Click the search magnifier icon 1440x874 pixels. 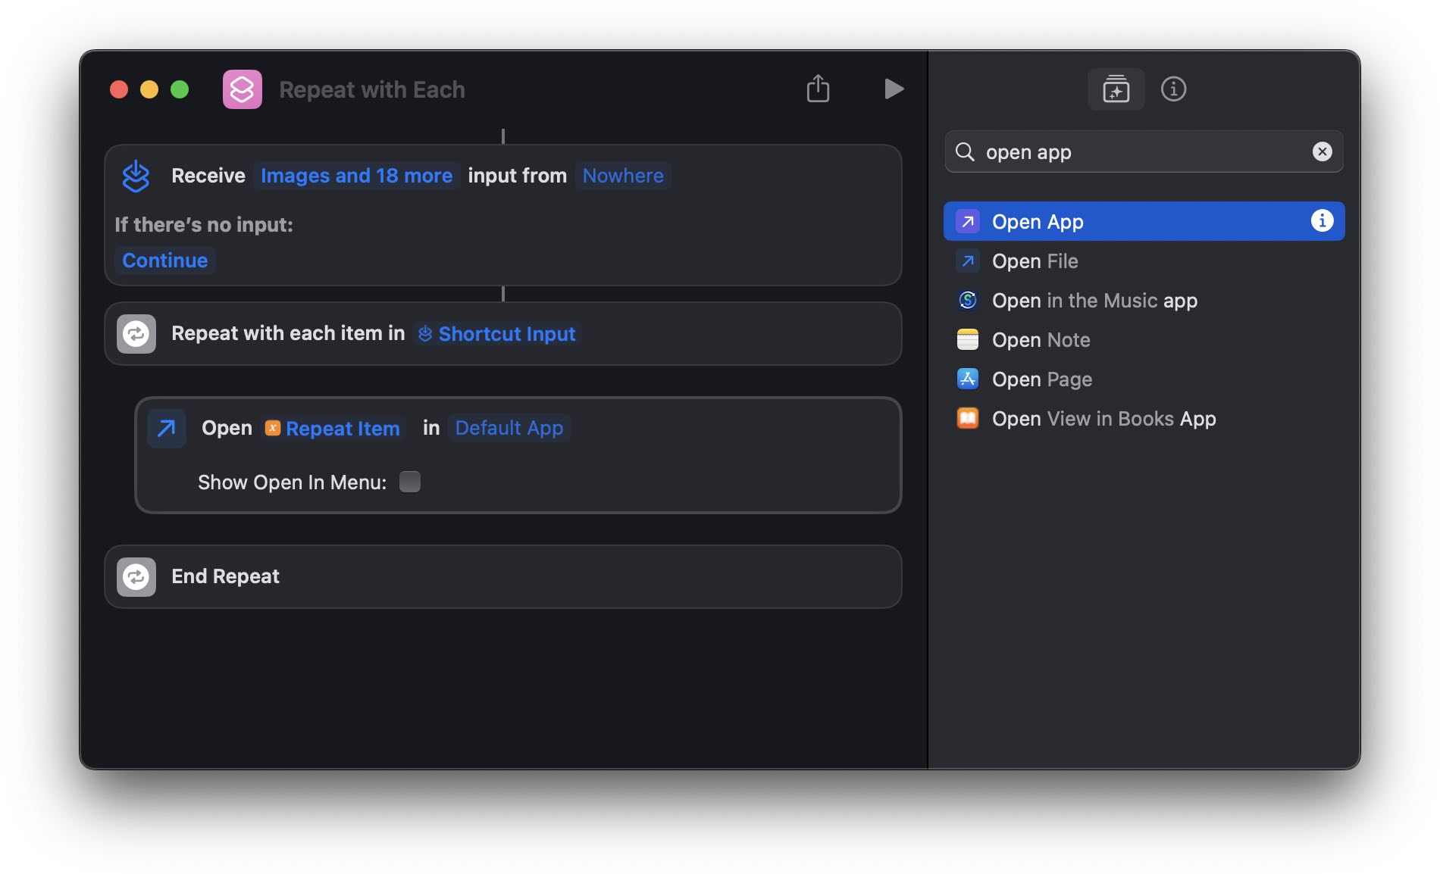965,151
